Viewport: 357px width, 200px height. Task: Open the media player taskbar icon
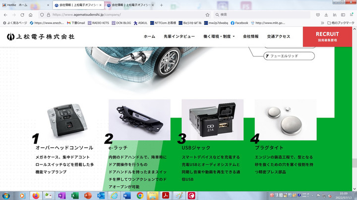[22, 196]
